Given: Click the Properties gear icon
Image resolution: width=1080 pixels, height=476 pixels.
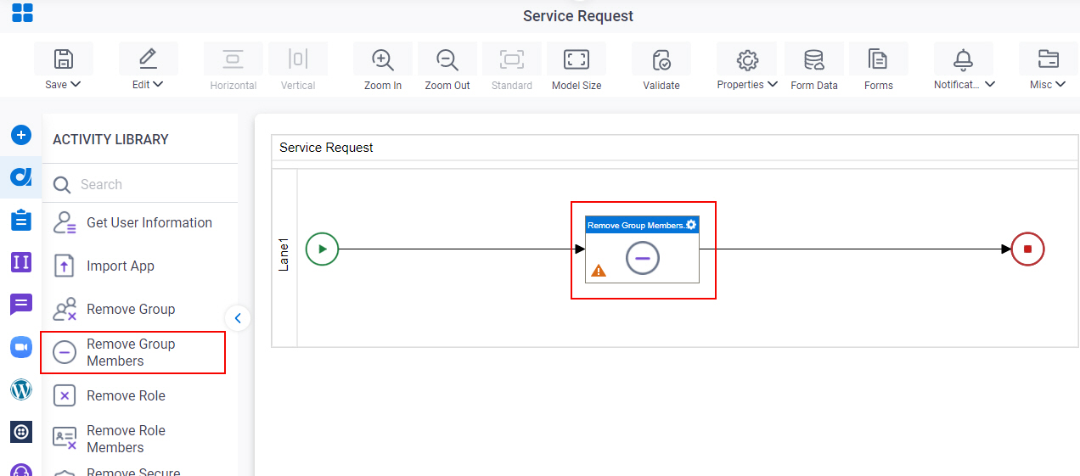Looking at the screenshot, I should click(x=747, y=59).
